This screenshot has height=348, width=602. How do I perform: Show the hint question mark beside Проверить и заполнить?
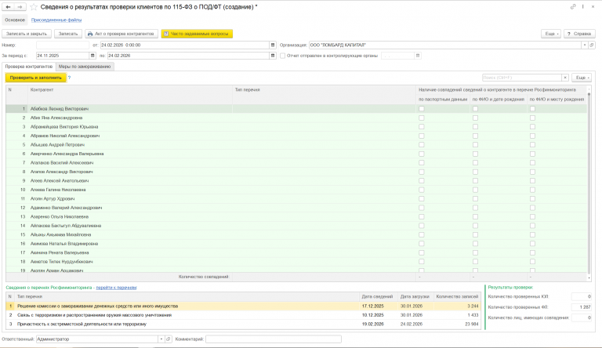[69, 78]
